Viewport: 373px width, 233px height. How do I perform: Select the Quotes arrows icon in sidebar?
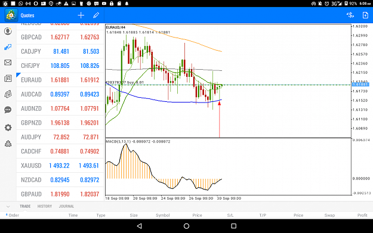pos(8,47)
